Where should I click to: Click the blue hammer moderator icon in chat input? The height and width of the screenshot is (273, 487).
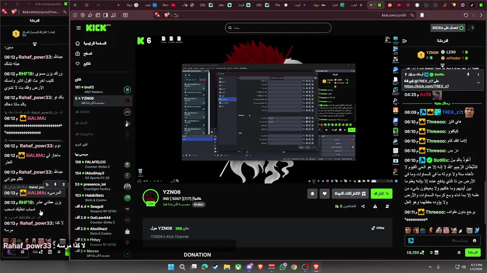click(x=411, y=240)
